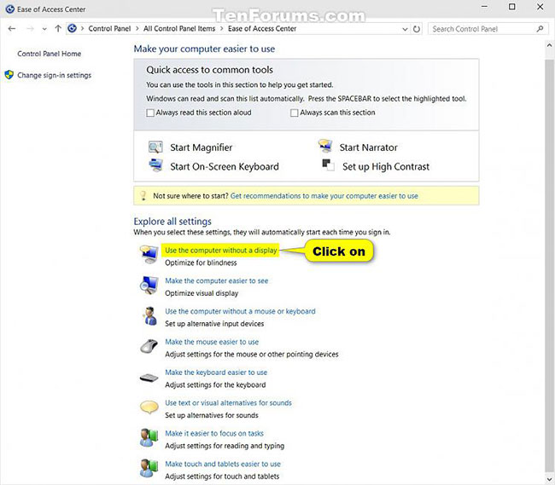Open Use text or visual alternatives for sounds
The image size is (555, 485).
pyautogui.click(x=228, y=402)
